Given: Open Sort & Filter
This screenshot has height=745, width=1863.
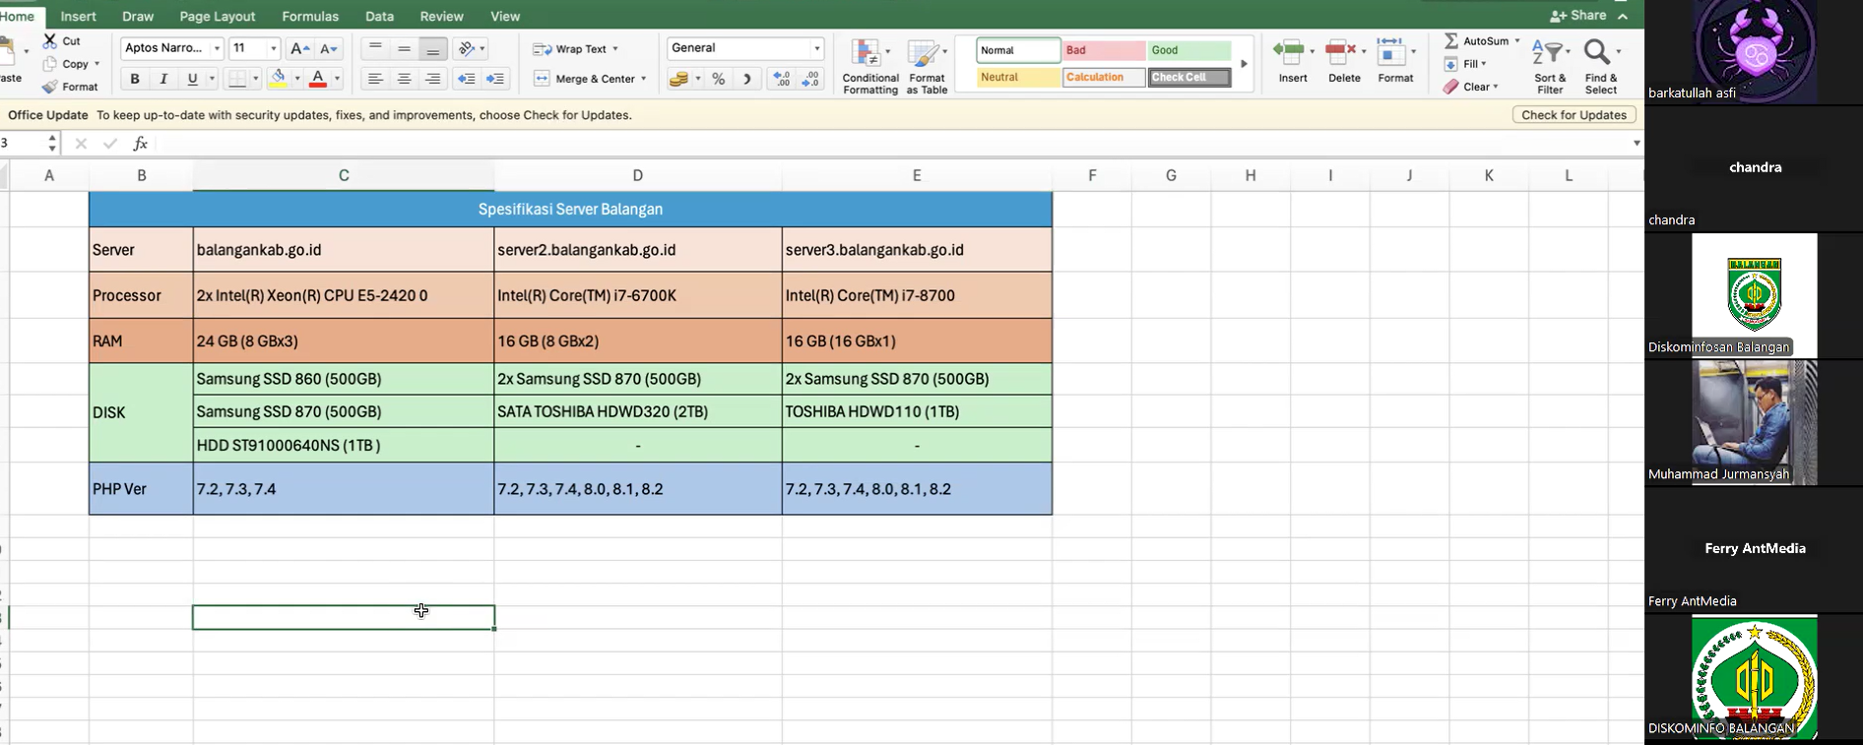Looking at the screenshot, I should point(1550,66).
